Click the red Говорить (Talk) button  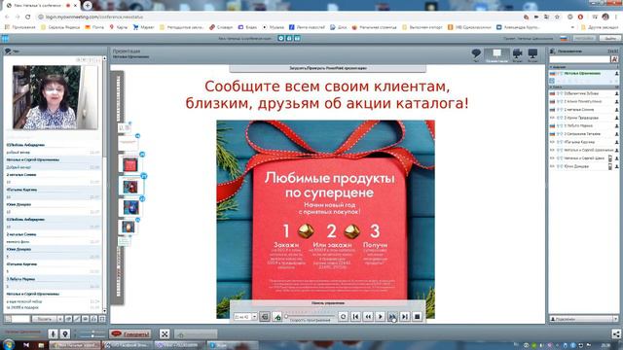click(130, 333)
